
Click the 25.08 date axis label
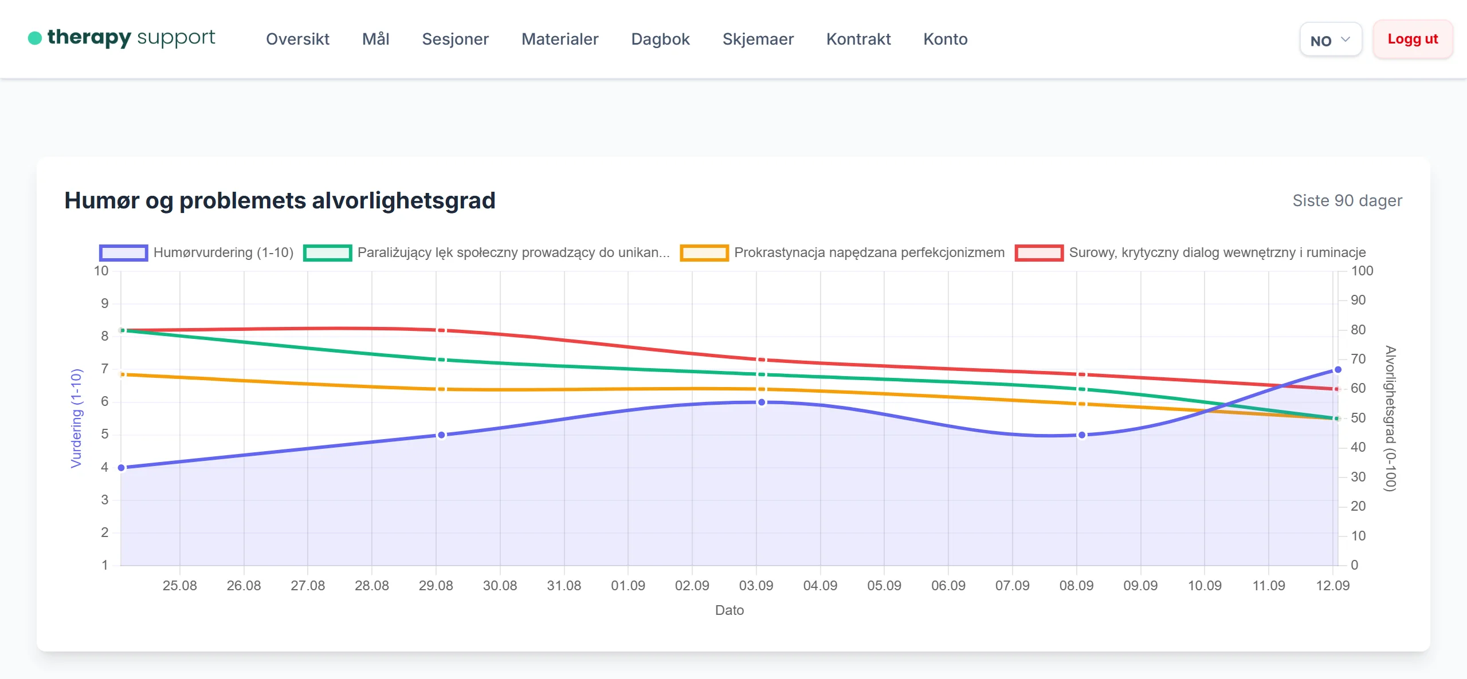179,586
